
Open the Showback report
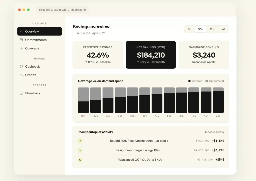(40, 93)
